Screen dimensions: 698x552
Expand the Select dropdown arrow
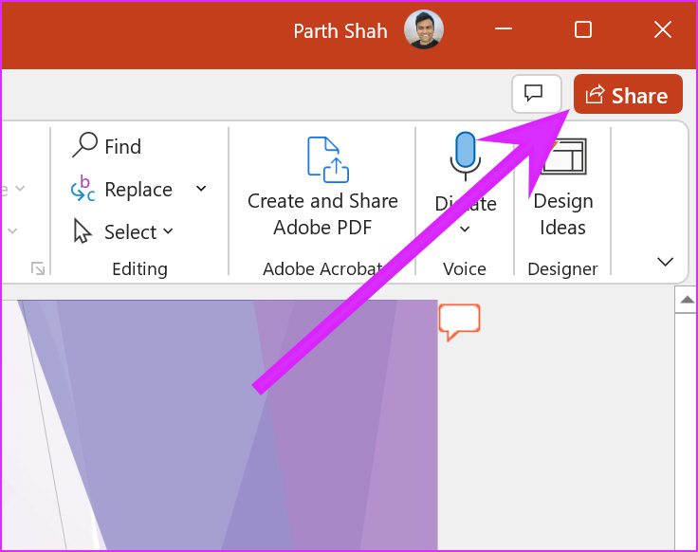169,232
